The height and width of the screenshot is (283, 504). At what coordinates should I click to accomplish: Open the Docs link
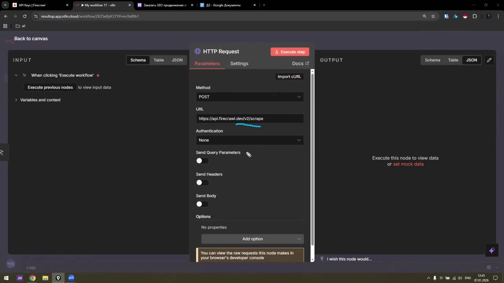click(300, 64)
